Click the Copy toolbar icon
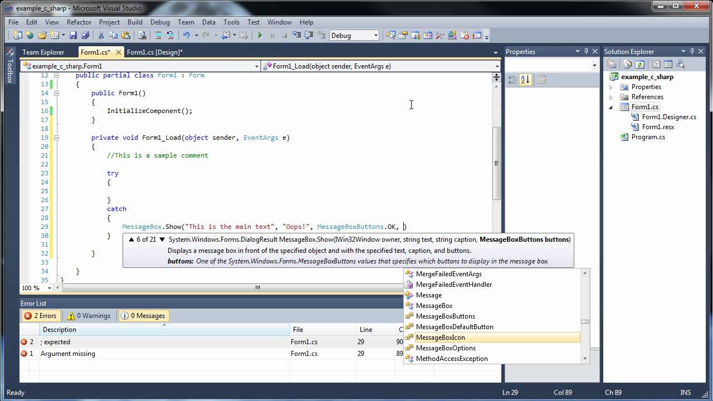713x401 pixels. [x=113, y=35]
